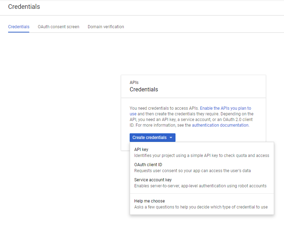
Task: Click 'Identifies your project using a simple' description
Action: (x=202, y=156)
